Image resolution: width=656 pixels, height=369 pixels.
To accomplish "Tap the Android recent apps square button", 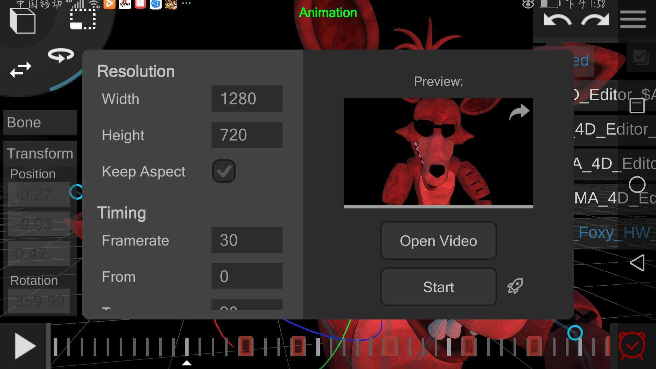I will click(637, 106).
